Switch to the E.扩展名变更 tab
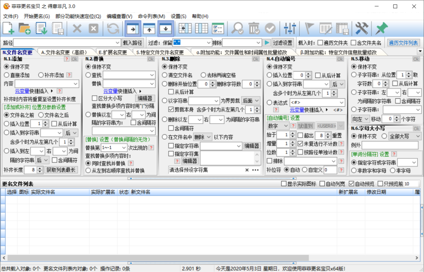Viewport: 424px width, 272px height. point(113,52)
